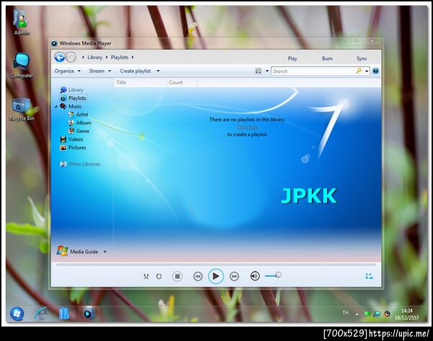Mute the sound with the speaker button
Viewport: 433px width, 341px height.
[255, 276]
